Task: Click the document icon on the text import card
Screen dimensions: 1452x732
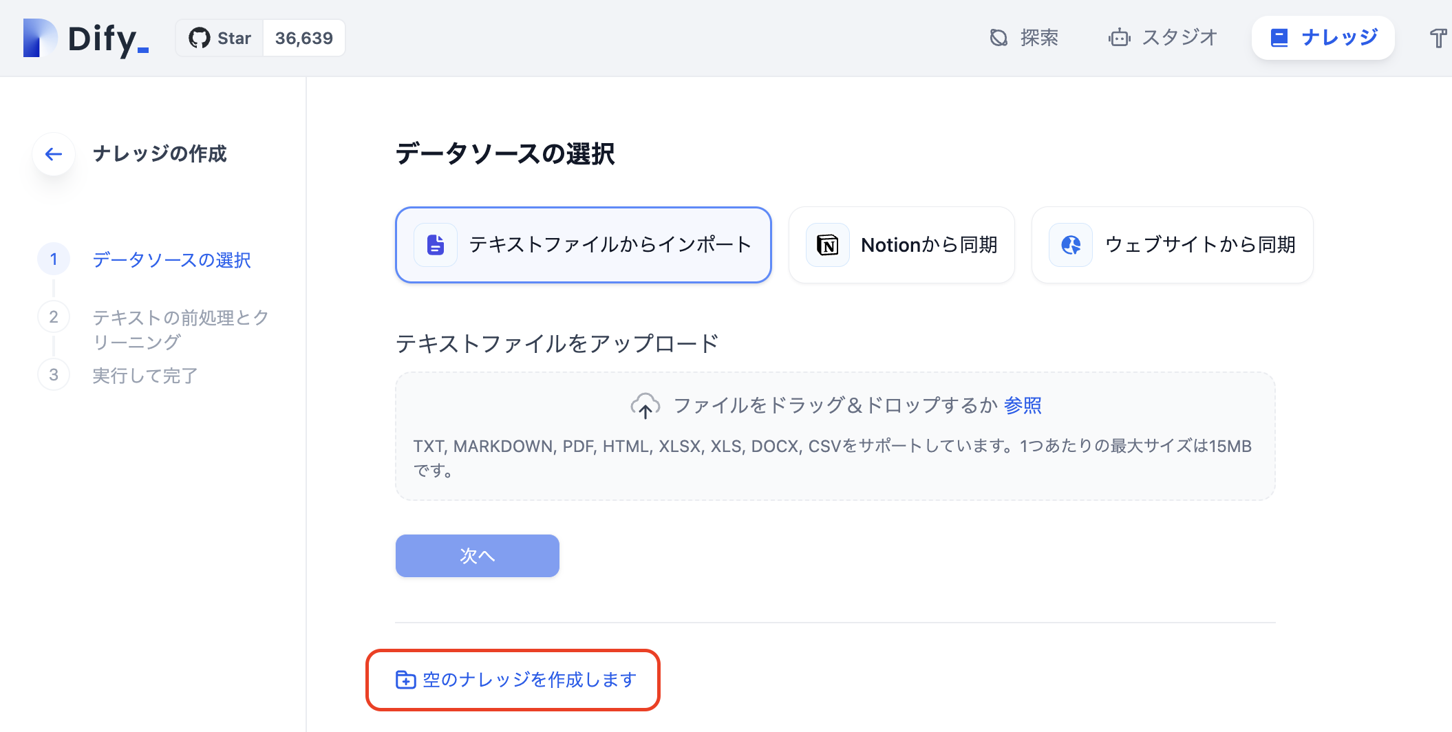Action: (435, 244)
